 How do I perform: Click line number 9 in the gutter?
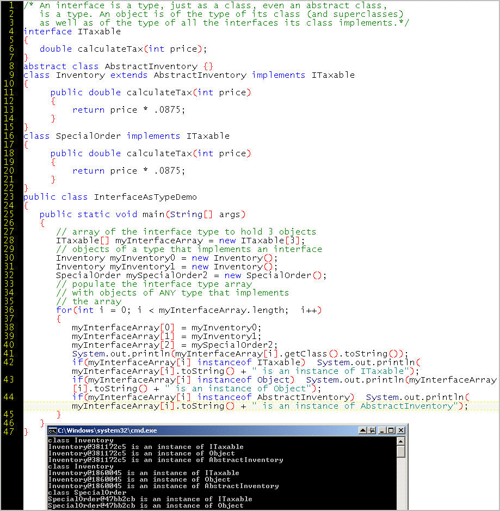(x=11, y=75)
